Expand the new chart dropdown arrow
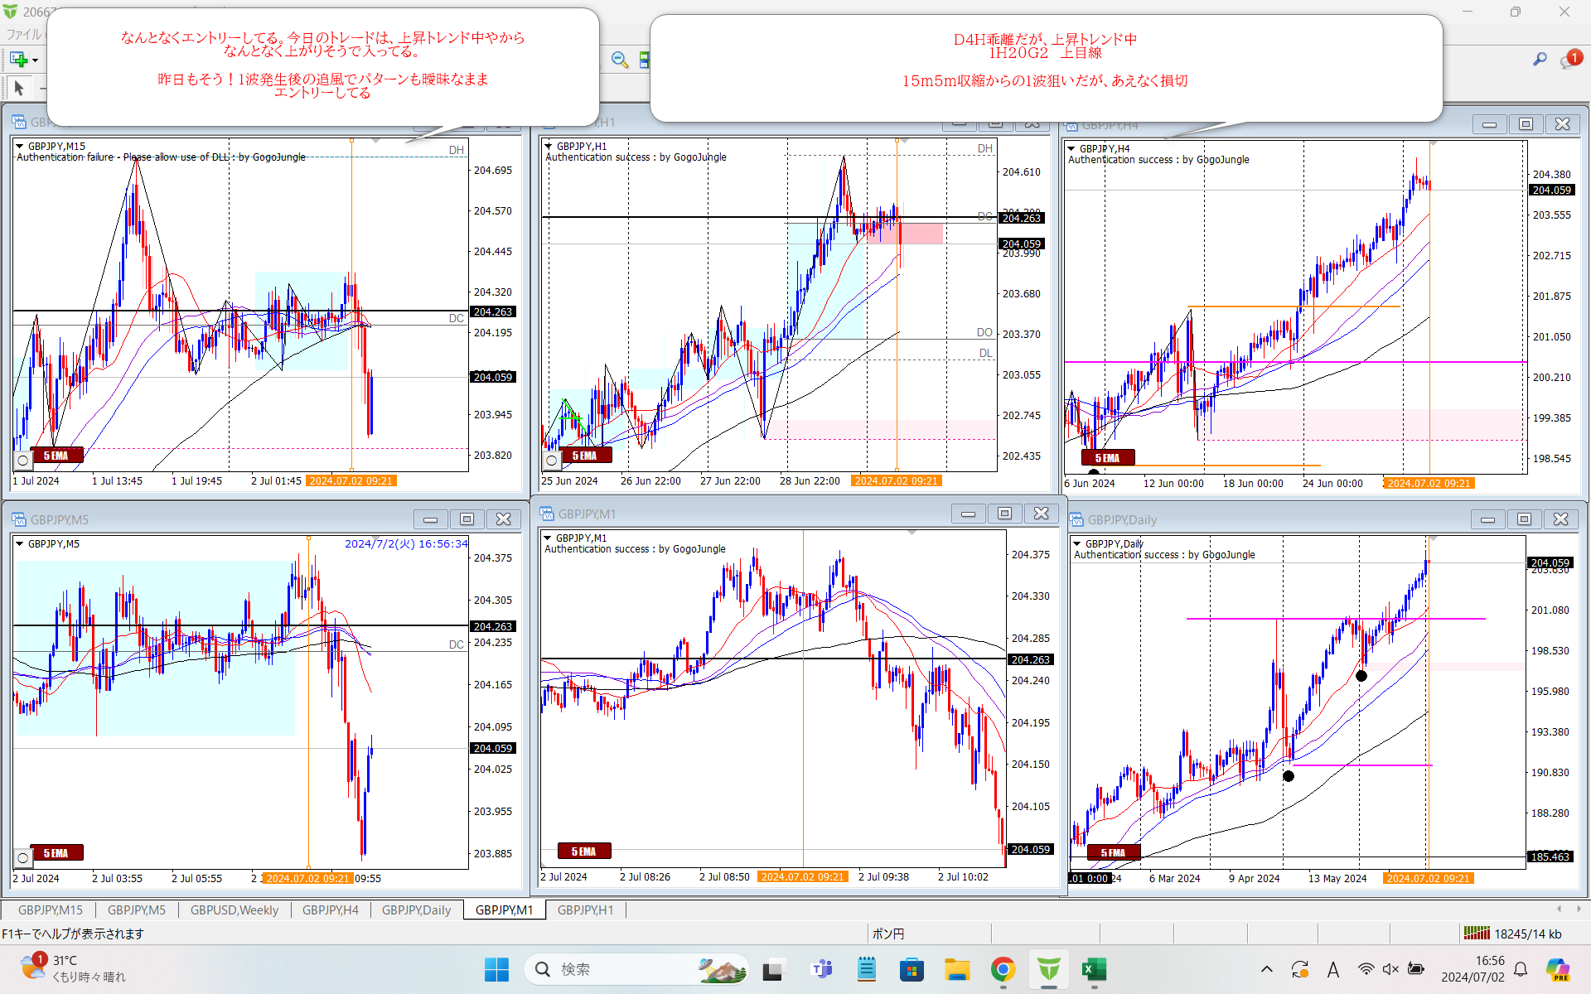 point(35,60)
